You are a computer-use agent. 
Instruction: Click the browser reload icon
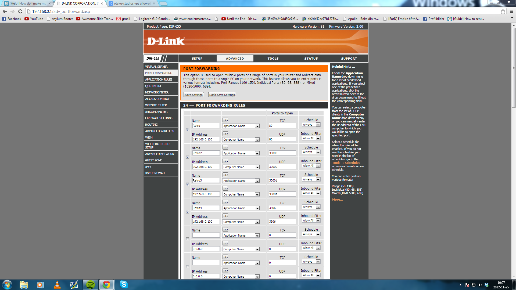pos(20,11)
